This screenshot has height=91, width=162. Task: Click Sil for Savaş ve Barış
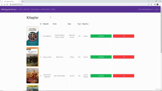point(124,57)
